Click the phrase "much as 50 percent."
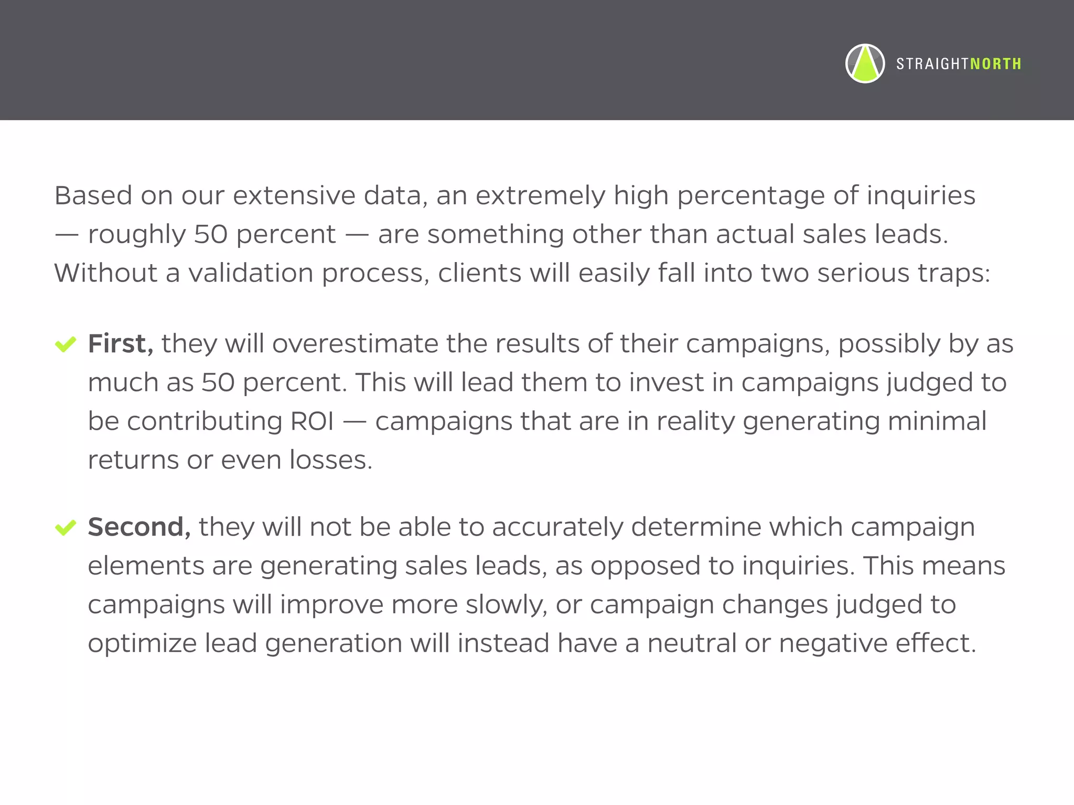Image resolution: width=1074 pixels, height=805 pixels. pos(218,383)
